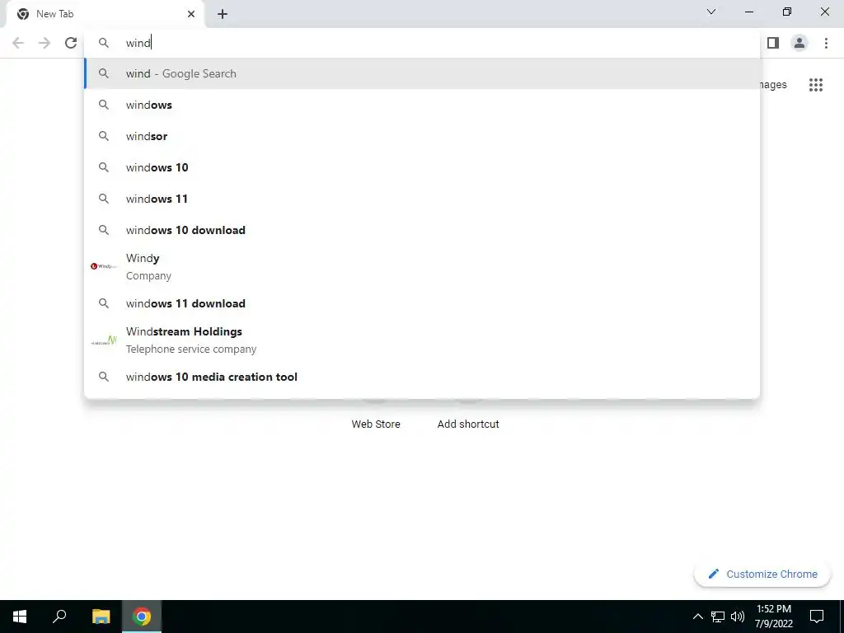Pick the 'windsor' suggestion
Viewport: 844px width, 633px height.
[422, 136]
